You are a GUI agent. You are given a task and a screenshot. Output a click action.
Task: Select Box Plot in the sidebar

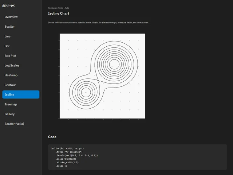pyautogui.click(x=21, y=56)
